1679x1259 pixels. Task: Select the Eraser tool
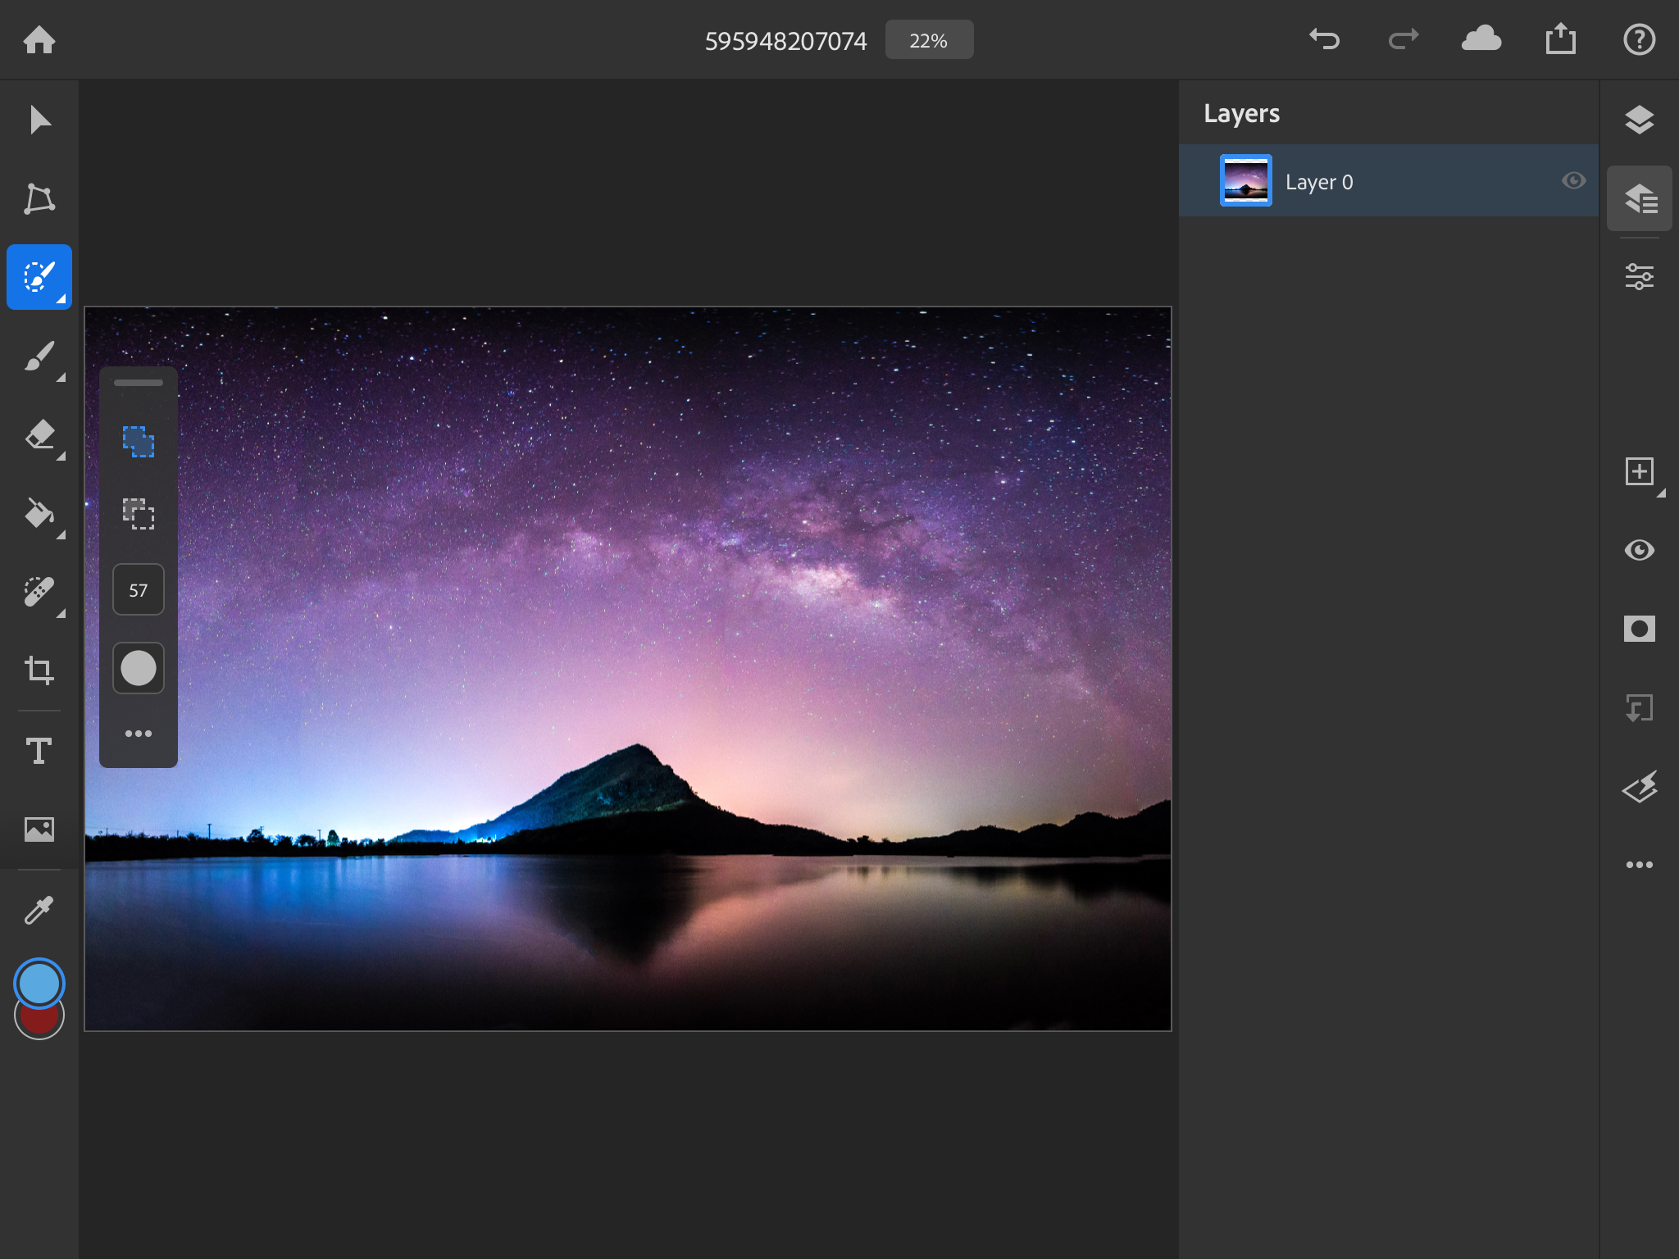[x=39, y=434]
